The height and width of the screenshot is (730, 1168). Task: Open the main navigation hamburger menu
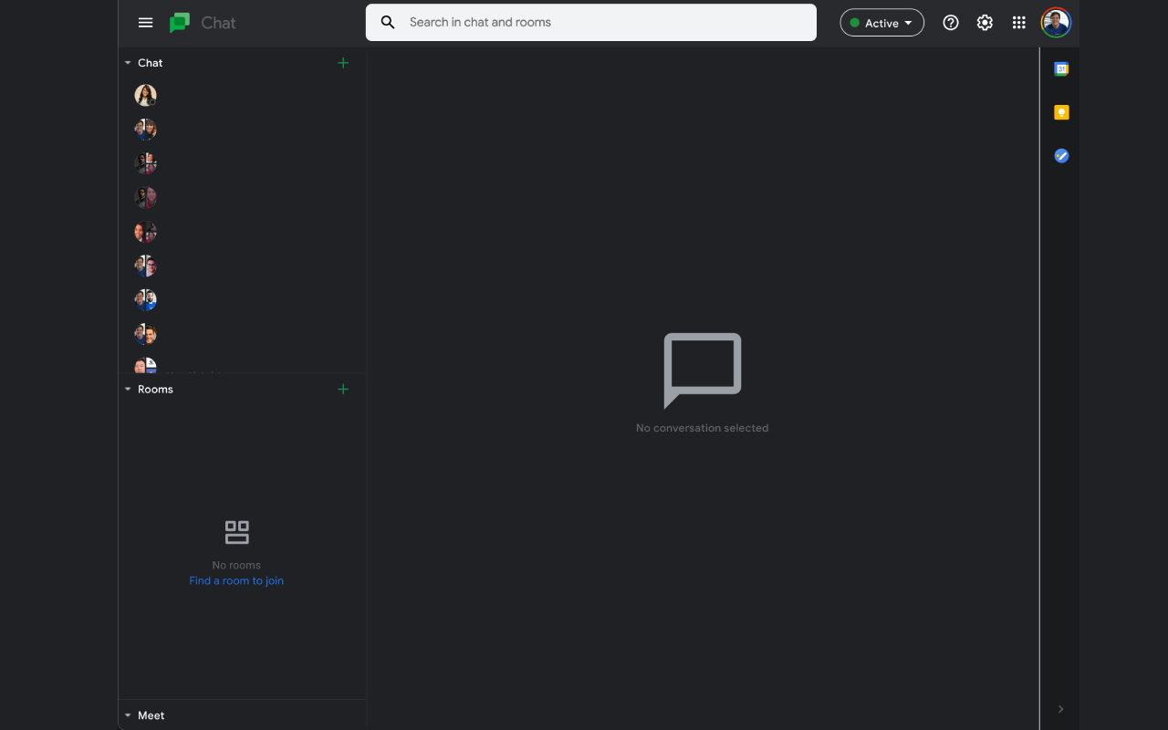(145, 22)
